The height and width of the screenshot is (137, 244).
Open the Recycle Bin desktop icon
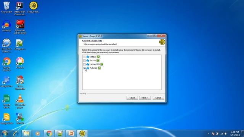(x=6, y=7)
